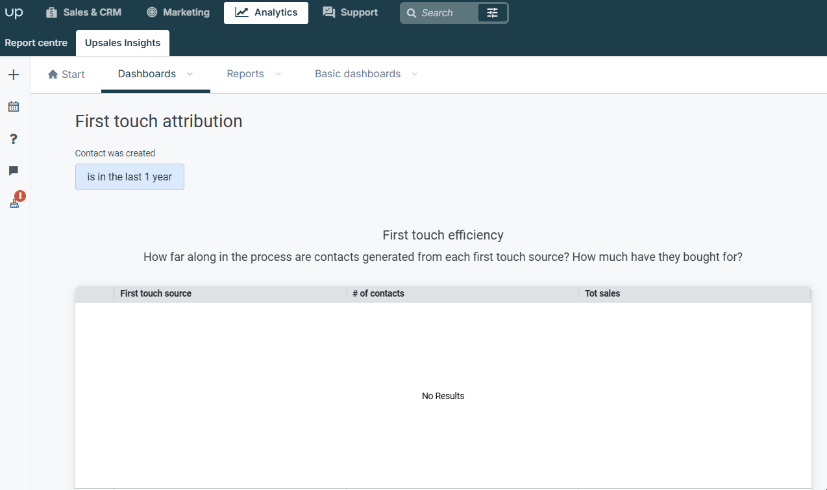This screenshot has height=490, width=827.
Task: Sort by First touch source column
Action: [x=230, y=293]
